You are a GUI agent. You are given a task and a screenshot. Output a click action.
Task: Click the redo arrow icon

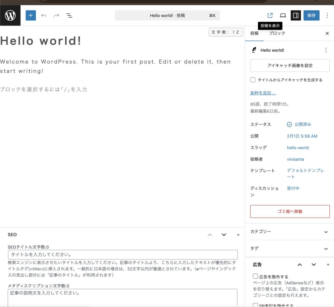coord(56,15)
